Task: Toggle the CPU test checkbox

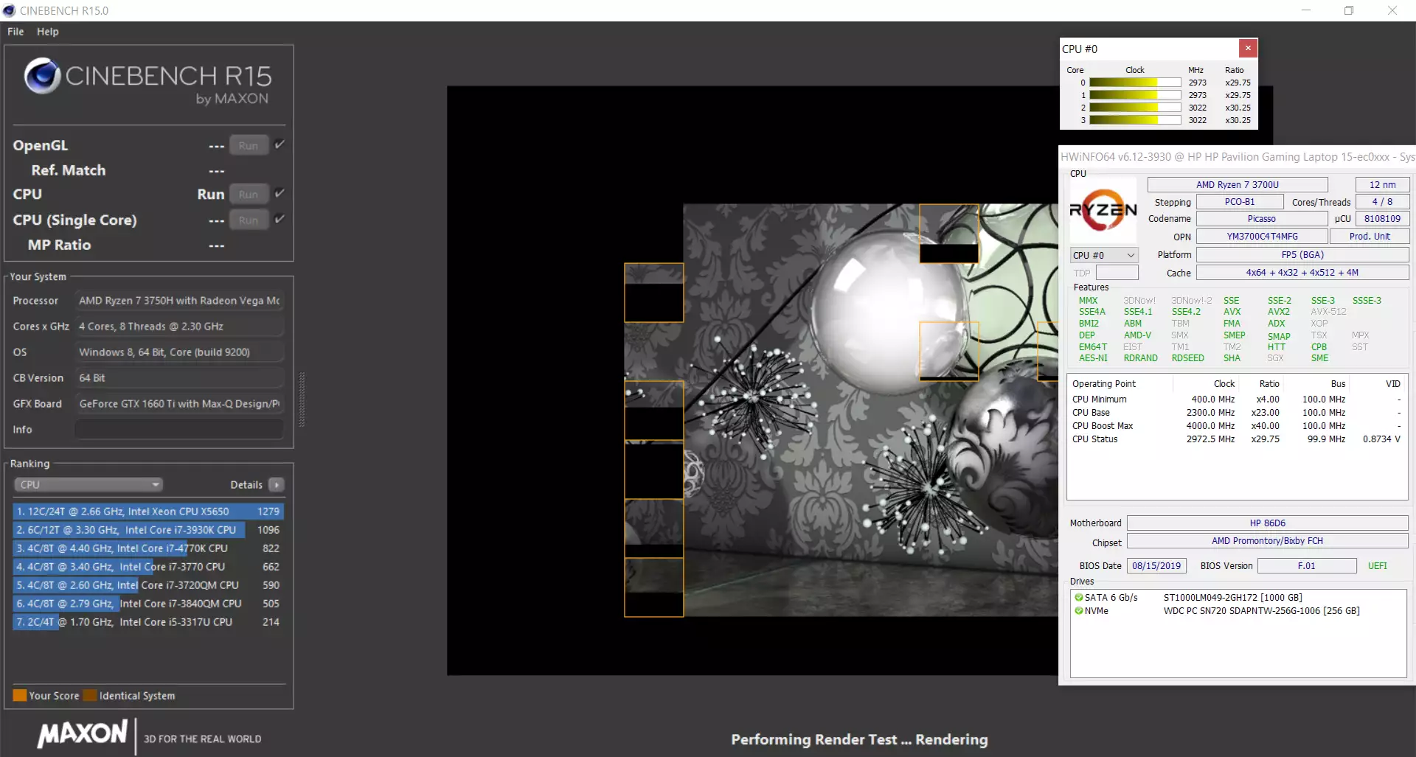Action: pyautogui.click(x=280, y=193)
